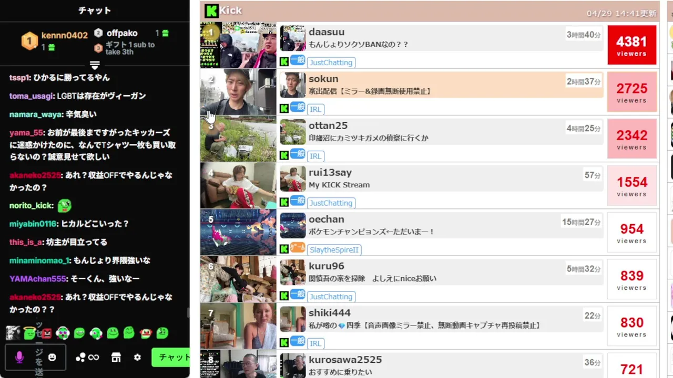Click the stream title My KICK Stream
The width and height of the screenshot is (673, 378).
click(339, 185)
